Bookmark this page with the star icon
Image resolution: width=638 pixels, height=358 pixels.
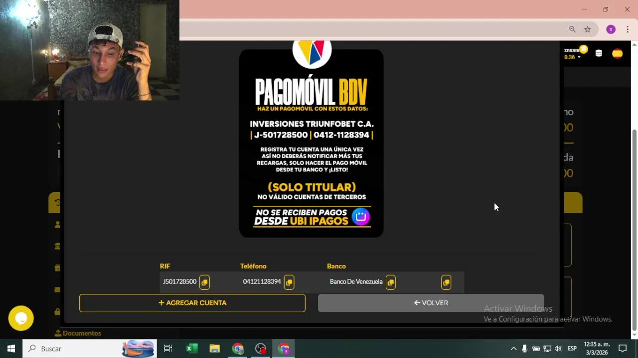pos(588,29)
